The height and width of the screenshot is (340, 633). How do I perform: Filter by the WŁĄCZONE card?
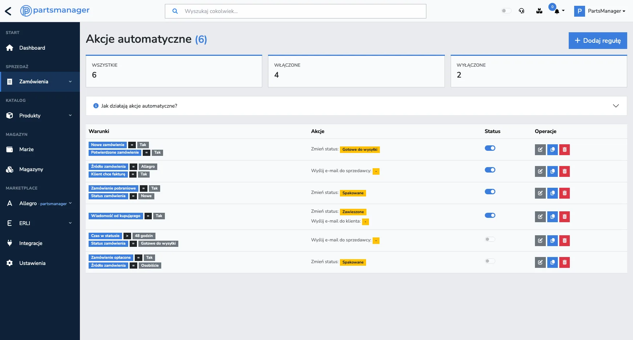coord(356,71)
